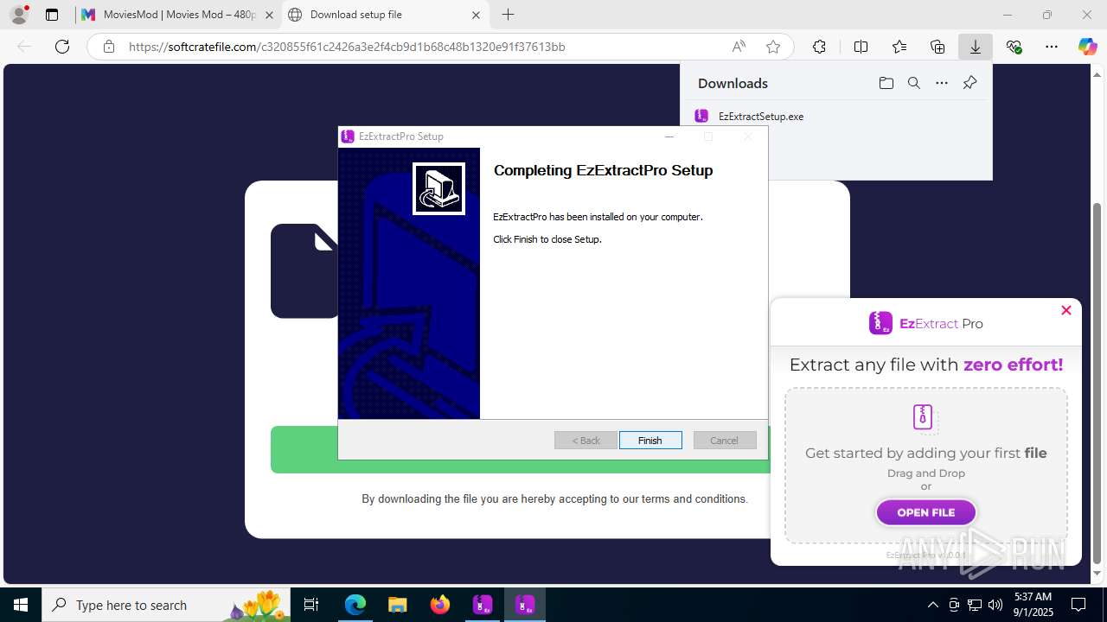
Task: Click Read aloud icon in address bar
Action: coord(739,47)
